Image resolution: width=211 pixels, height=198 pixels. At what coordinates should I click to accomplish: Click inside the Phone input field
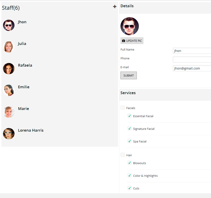coord(192,59)
